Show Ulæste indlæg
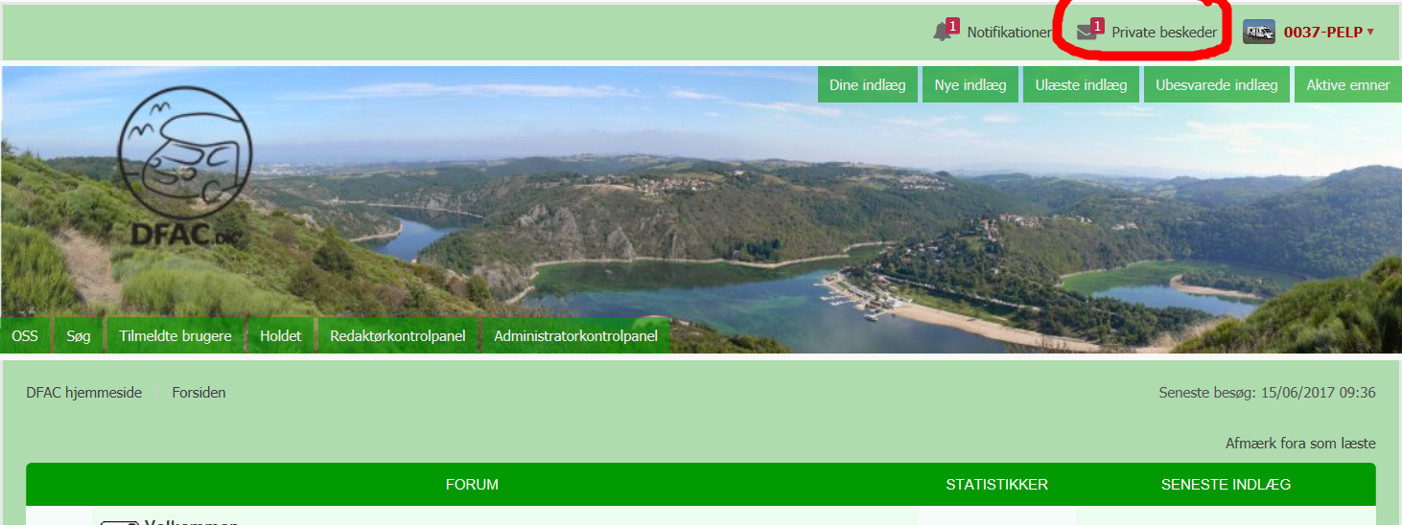The width and height of the screenshot is (1402, 525). point(1081,84)
